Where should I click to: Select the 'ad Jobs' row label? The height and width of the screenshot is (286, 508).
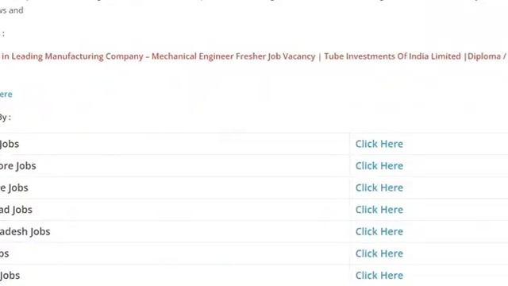click(16, 210)
